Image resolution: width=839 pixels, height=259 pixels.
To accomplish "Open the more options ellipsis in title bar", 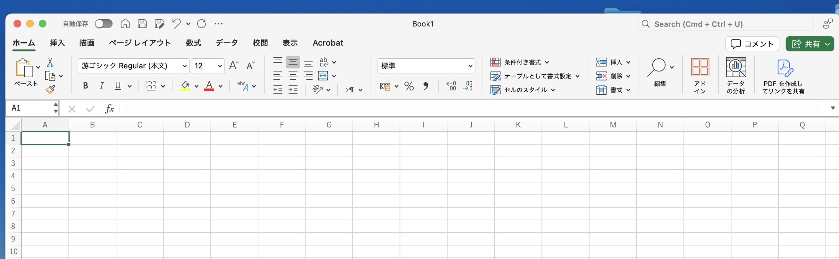I will pyautogui.click(x=219, y=24).
